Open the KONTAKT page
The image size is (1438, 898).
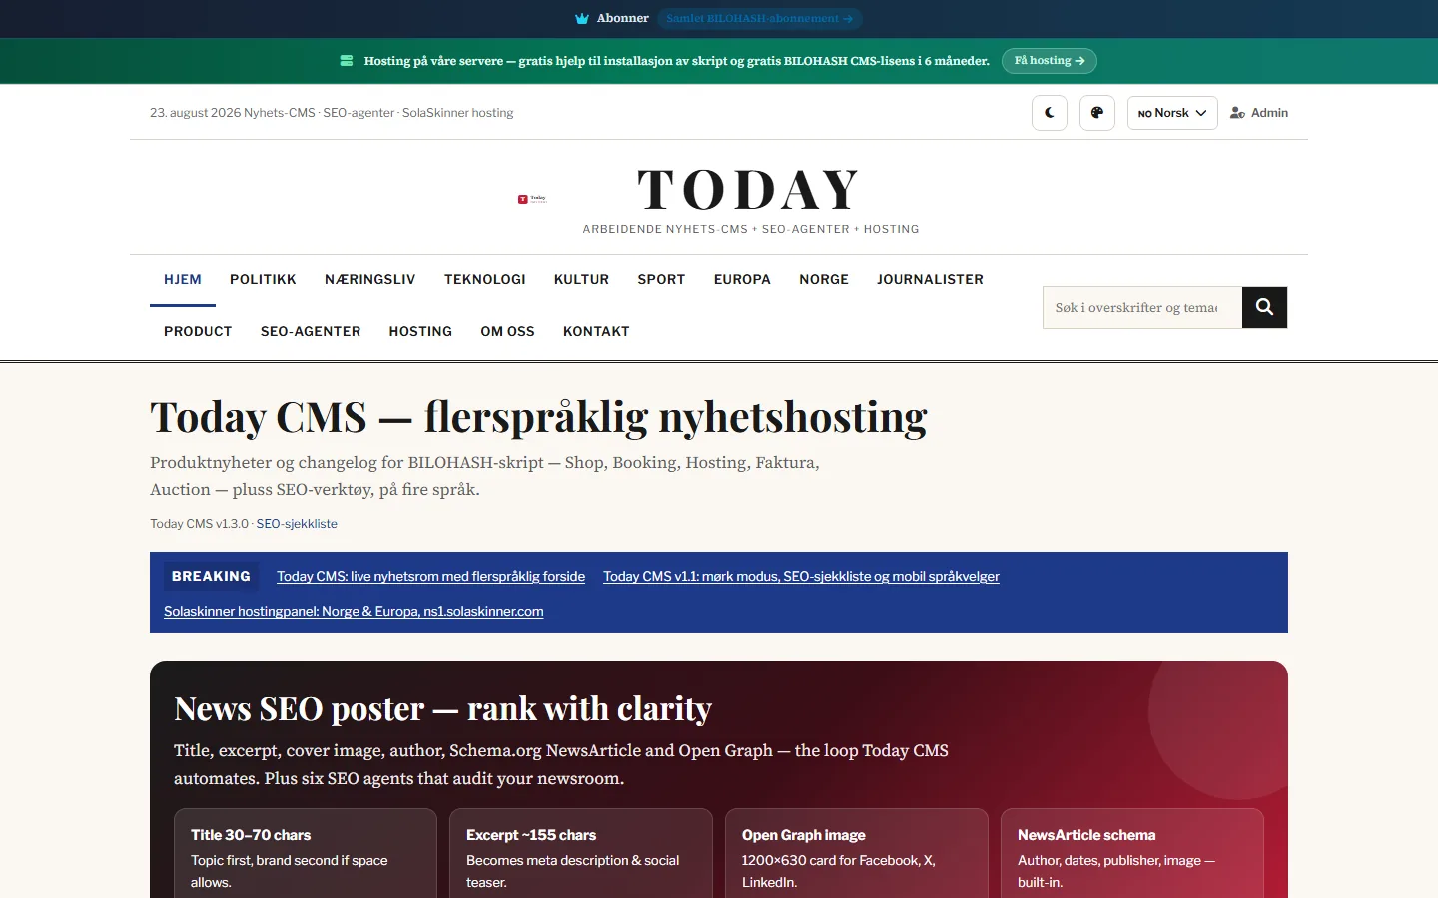pyautogui.click(x=596, y=332)
